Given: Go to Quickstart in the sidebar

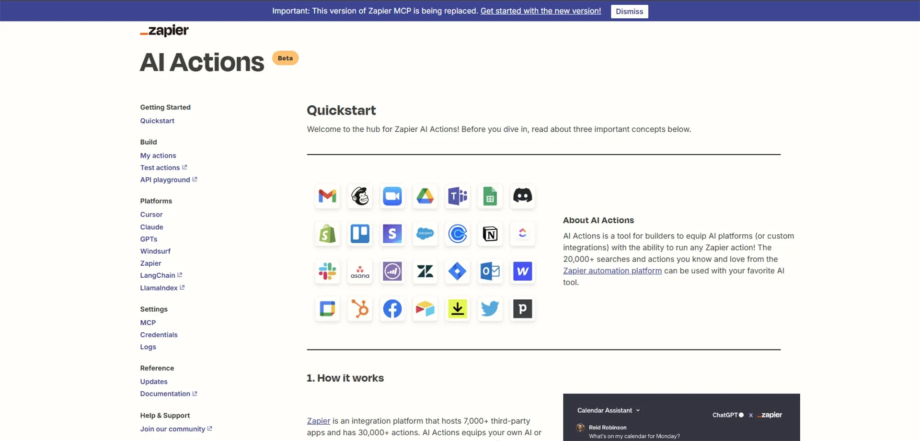Looking at the screenshot, I should click(157, 121).
